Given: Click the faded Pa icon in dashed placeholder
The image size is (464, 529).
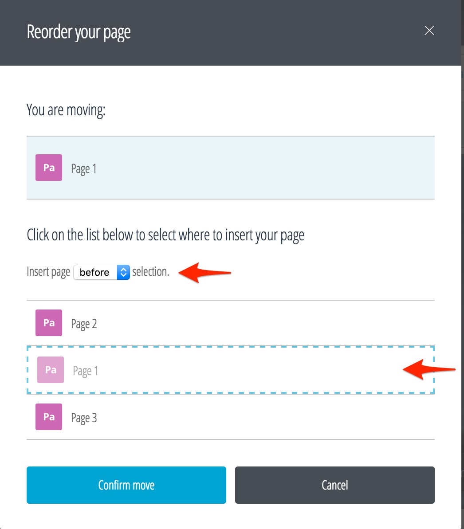Looking at the screenshot, I should [51, 370].
